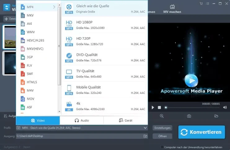Viewport: 230px width, 150px height.
Task: Open the menu list icon in title bar
Action: click(x=207, y=3)
